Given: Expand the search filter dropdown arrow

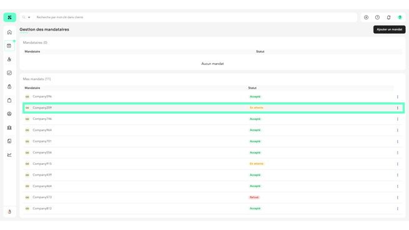Looking at the screenshot, I should [x=29, y=17].
